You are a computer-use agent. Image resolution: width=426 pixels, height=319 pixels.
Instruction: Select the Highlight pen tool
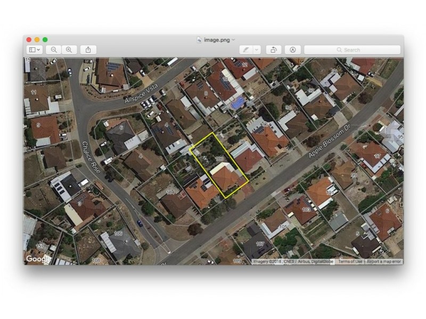click(x=245, y=49)
